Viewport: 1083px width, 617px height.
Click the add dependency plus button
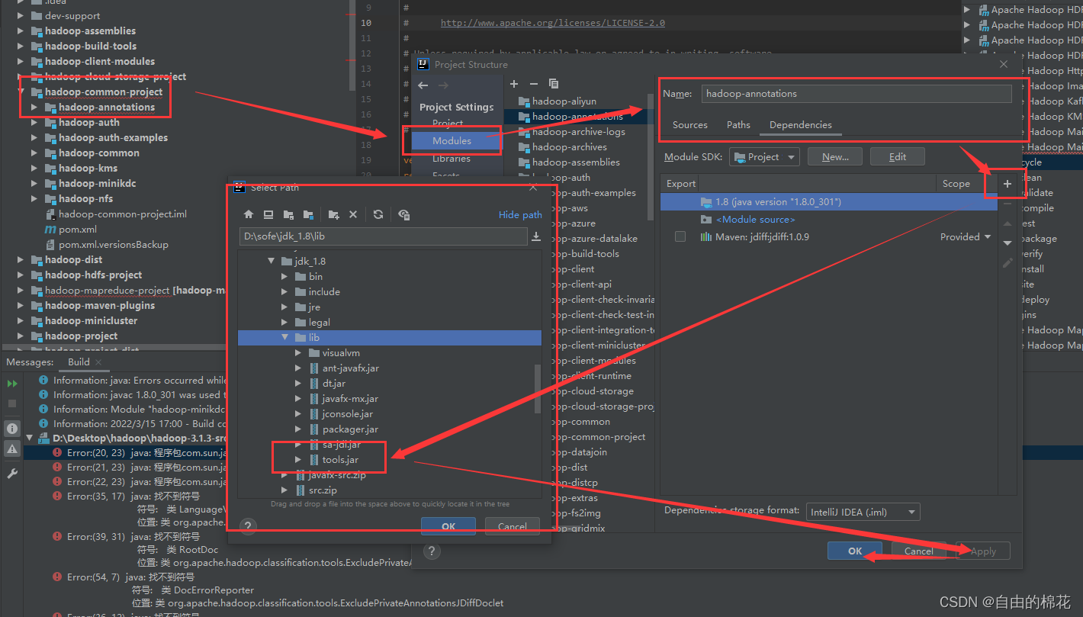pos(1007,184)
